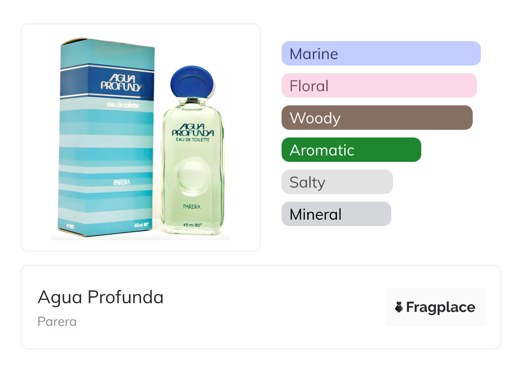Open the Agua Profunda title text

pyautogui.click(x=101, y=297)
